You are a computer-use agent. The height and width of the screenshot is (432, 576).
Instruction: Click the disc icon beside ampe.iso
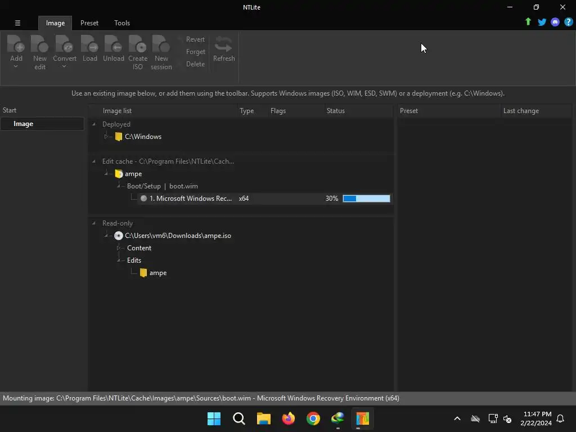(x=118, y=236)
